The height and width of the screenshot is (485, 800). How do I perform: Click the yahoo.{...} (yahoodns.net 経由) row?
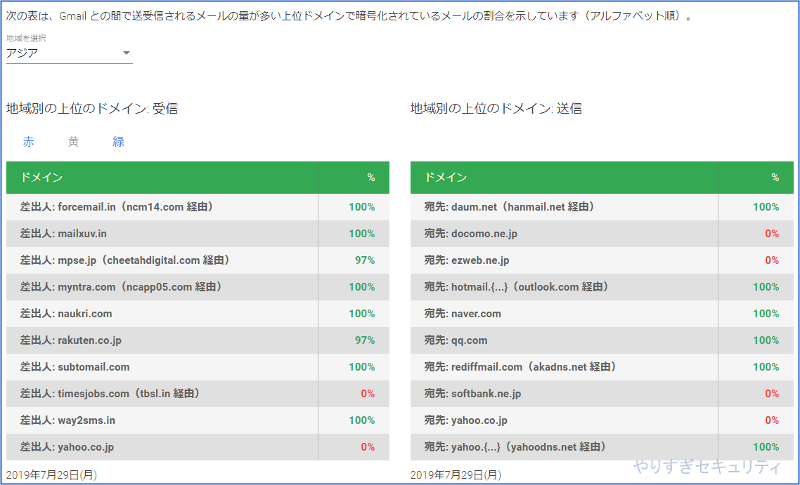[x=602, y=447]
